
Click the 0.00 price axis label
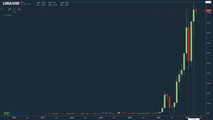click(x=208, y=114)
